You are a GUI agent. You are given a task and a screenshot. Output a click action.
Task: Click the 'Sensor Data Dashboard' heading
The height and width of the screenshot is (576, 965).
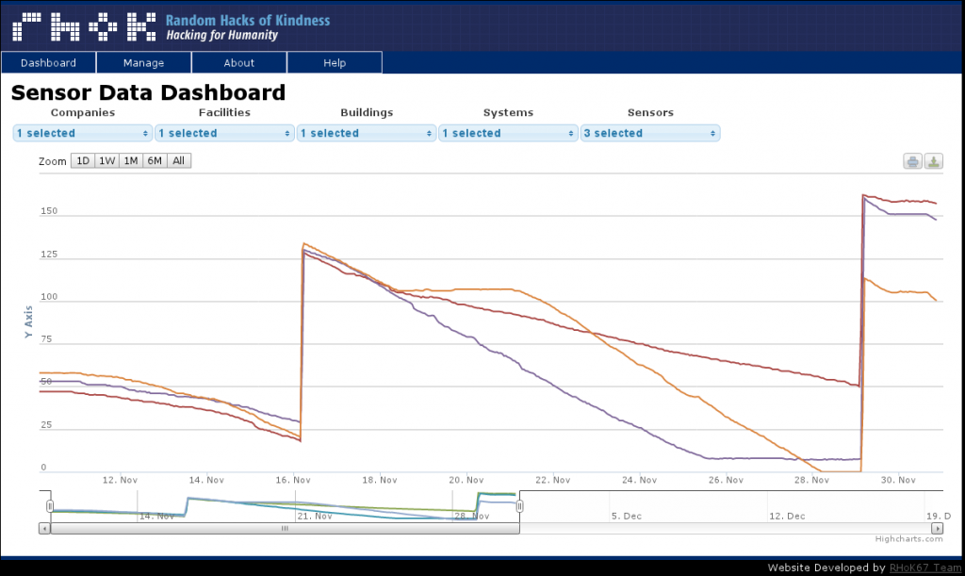tap(148, 92)
